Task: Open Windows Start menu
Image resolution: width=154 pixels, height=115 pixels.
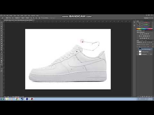Action: point(2,99)
